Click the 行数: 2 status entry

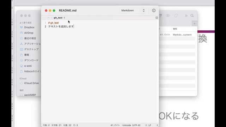tap(46, 125)
